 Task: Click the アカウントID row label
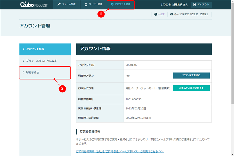[86, 65]
